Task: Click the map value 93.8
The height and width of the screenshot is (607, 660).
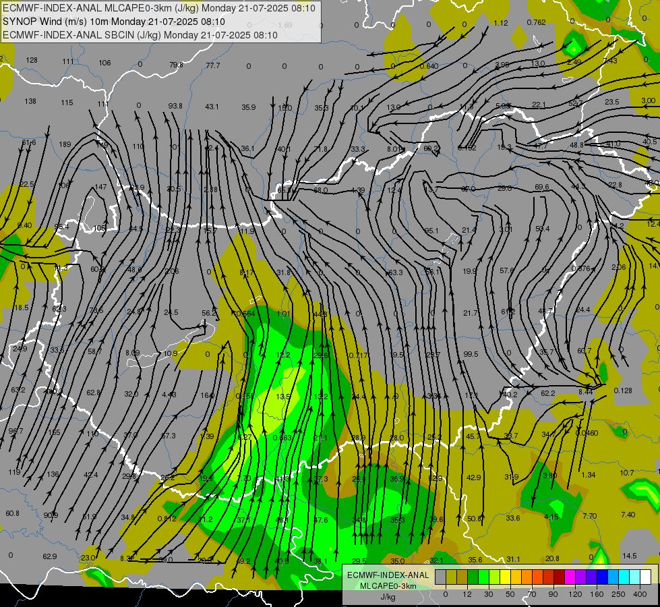Action: 175,106
